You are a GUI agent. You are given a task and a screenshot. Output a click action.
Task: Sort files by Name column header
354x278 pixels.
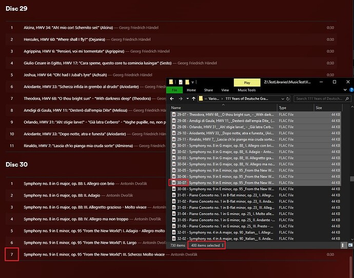click(223, 108)
